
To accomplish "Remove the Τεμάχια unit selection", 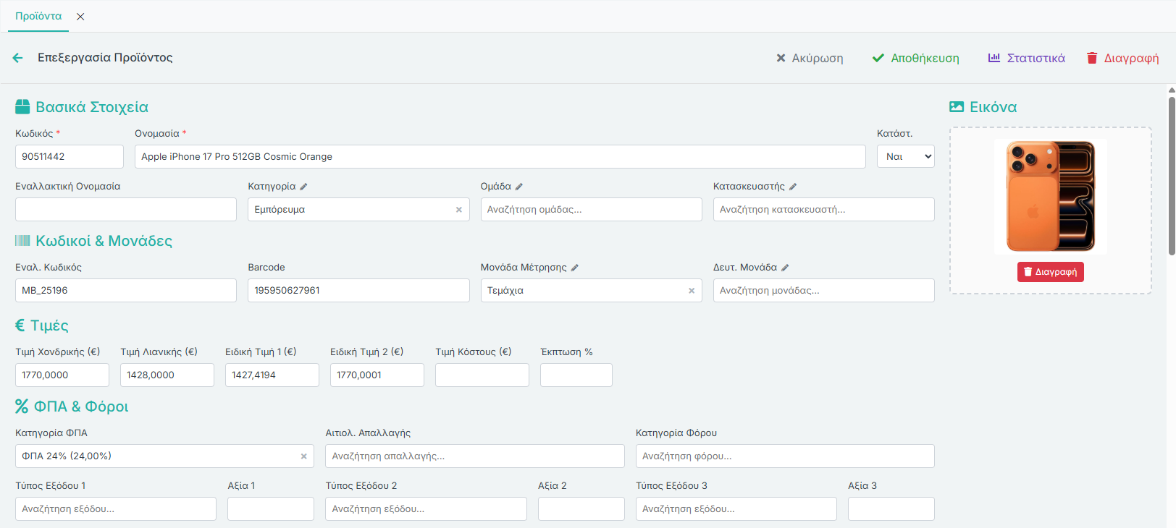I will click(691, 291).
